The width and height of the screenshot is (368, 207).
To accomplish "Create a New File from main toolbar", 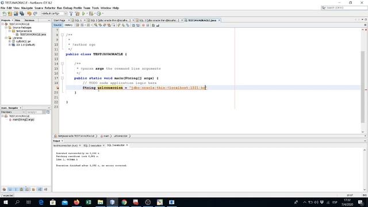I will tap(4, 14).
